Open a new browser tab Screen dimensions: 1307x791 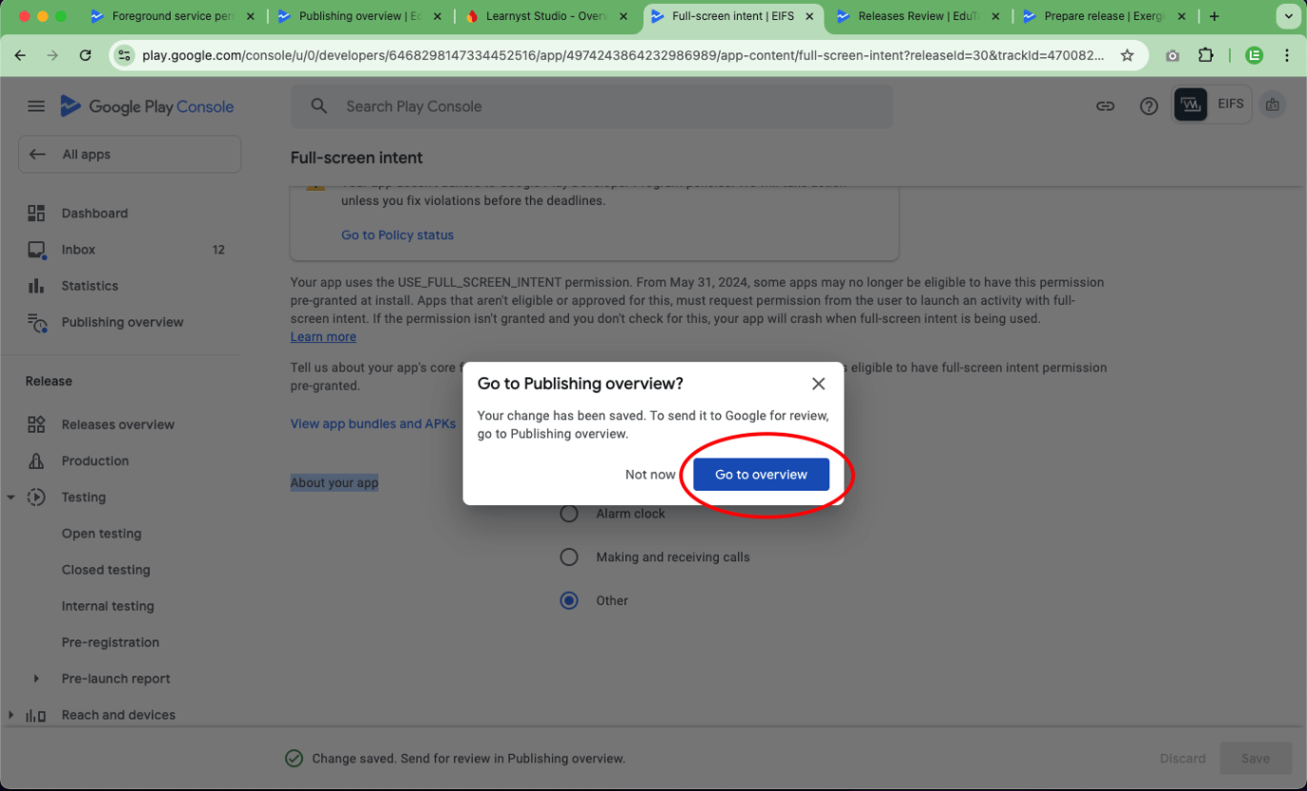pos(1214,16)
